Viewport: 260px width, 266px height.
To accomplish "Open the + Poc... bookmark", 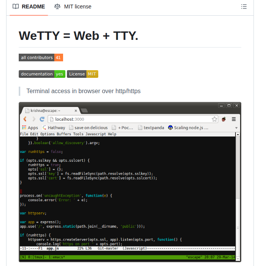I will (x=123, y=128).
